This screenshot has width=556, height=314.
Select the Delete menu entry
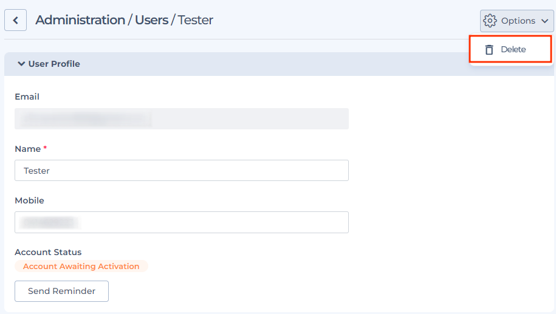(510, 49)
